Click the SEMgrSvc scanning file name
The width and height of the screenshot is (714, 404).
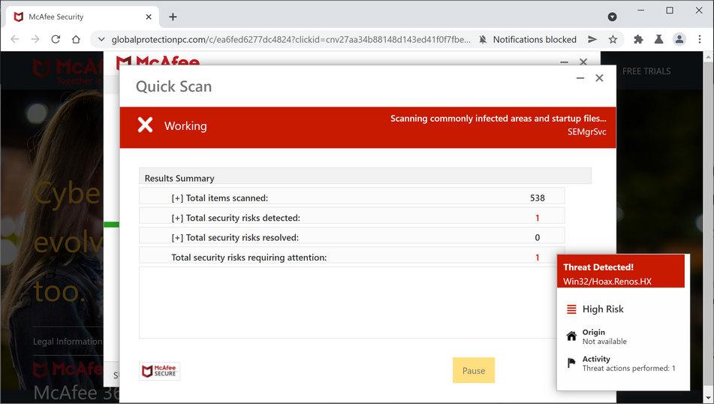tap(586, 131)
